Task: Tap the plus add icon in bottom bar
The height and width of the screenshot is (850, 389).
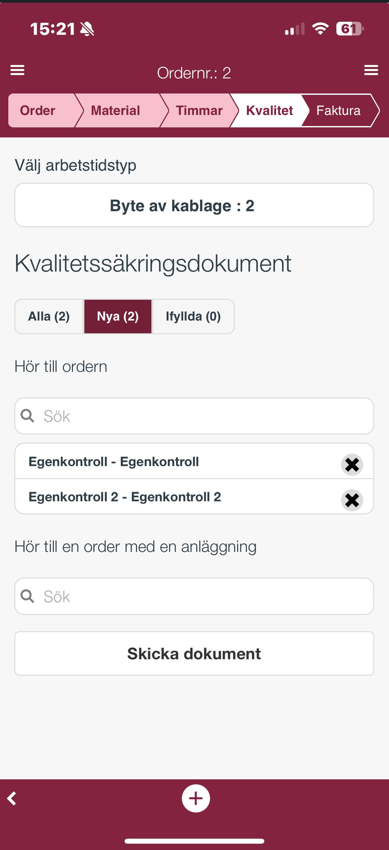Action: click(196, 798)
